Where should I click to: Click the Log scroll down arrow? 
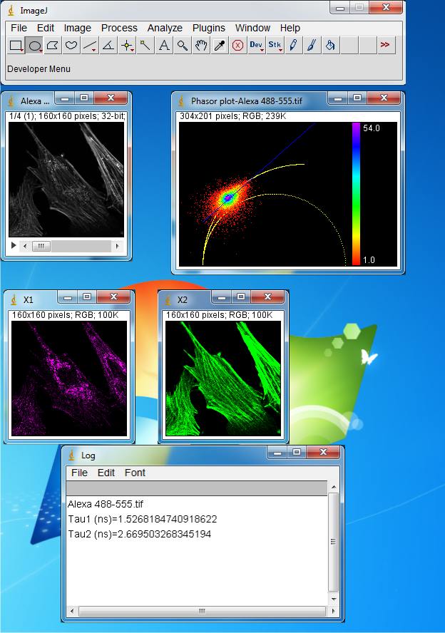334,599
